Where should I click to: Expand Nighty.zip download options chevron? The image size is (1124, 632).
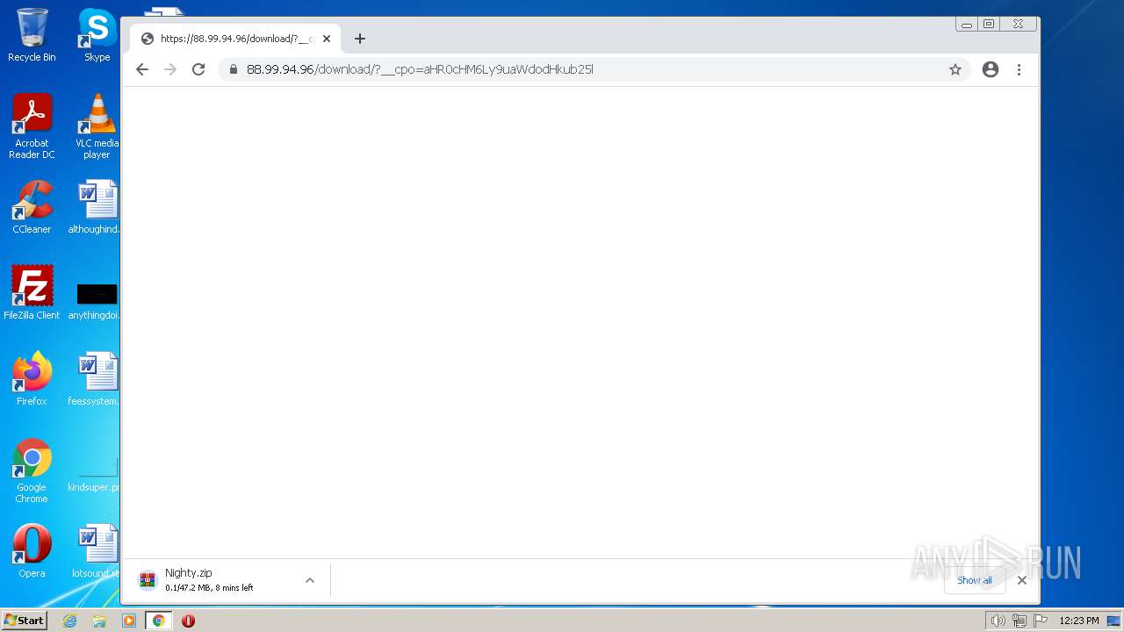pyautogui.click(x=310, y=580)
